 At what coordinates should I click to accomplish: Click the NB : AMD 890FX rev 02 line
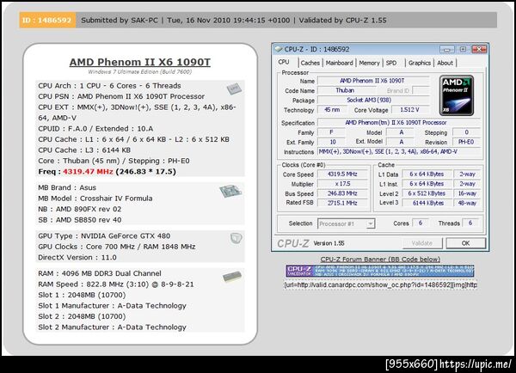pyautogui.click(x=80, y=209)
